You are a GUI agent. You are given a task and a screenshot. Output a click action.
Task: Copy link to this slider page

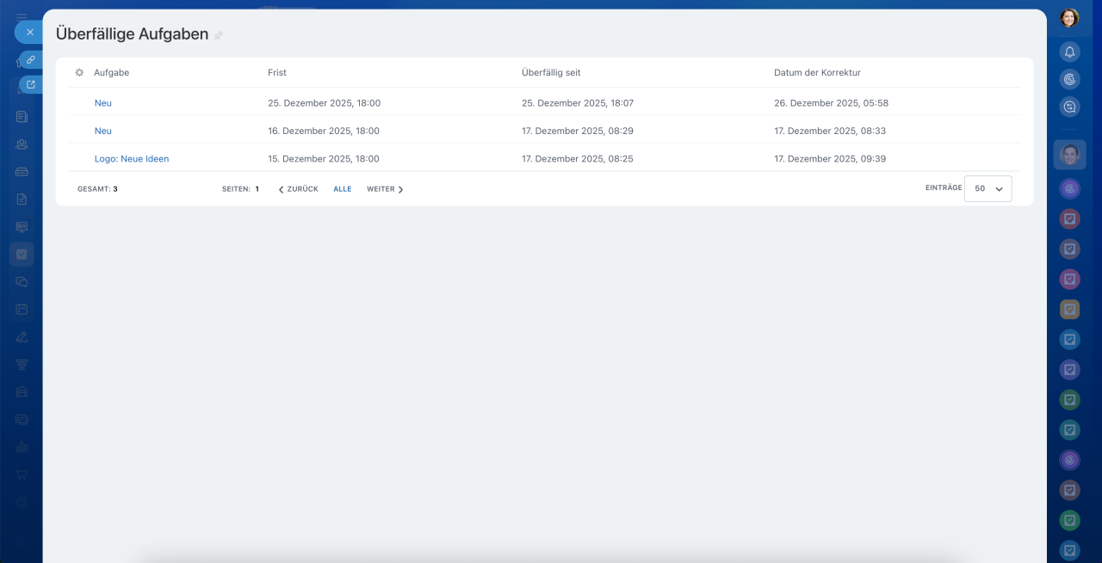[x=30, y=60]
